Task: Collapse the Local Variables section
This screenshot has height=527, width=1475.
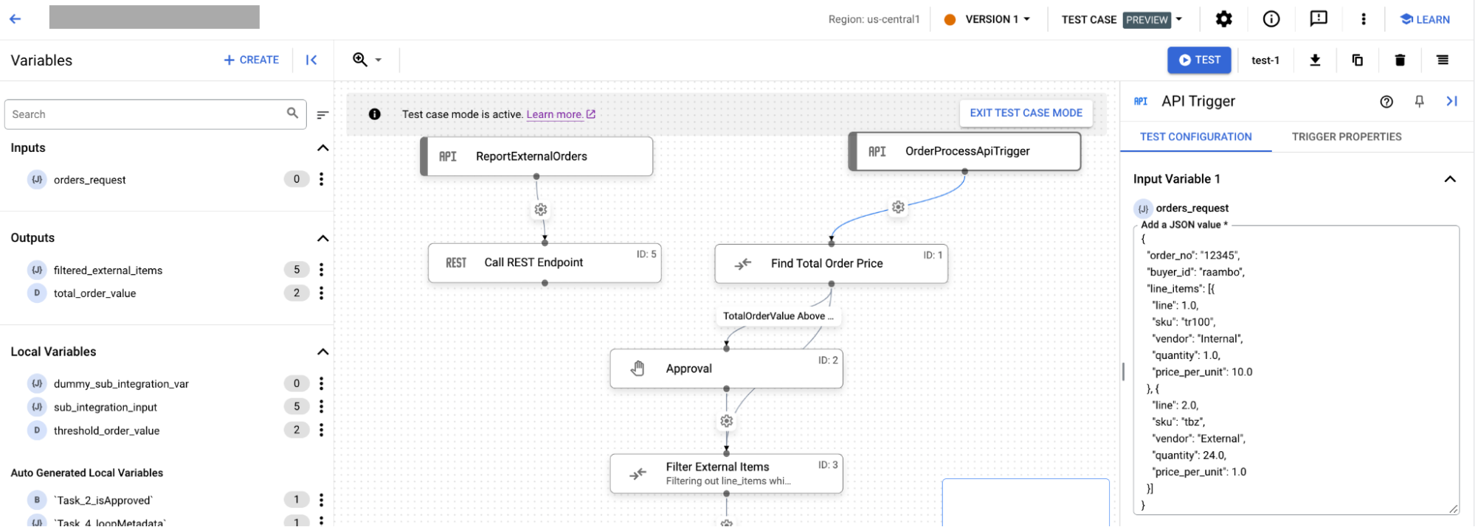Action: pyautogui.click(x=322, y=352)
